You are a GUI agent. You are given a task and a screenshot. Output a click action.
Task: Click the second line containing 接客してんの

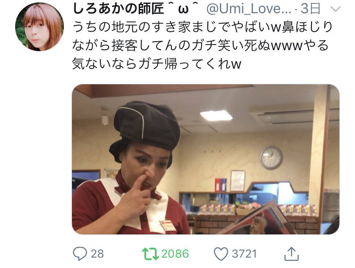pyautogui.click(x=201, y=45)
